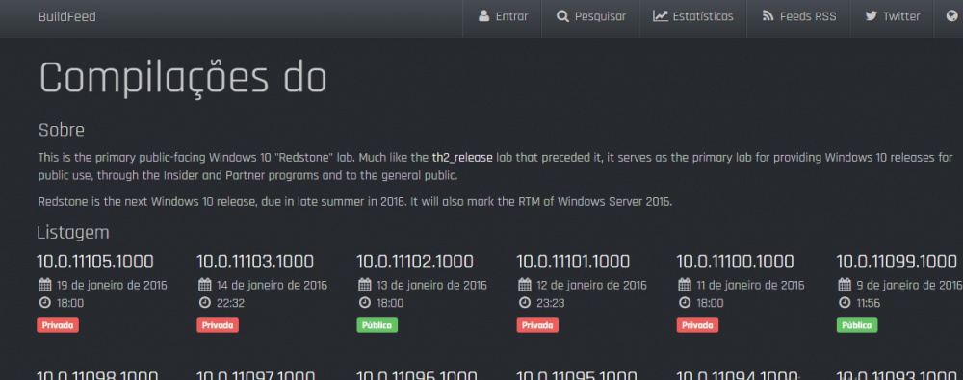Open build 10.0.11100.1000

coord(735,262)
